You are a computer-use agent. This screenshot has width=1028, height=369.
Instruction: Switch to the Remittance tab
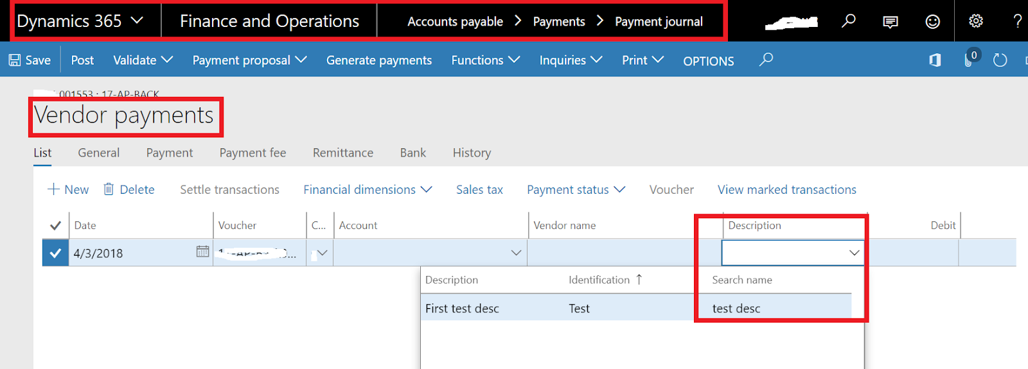pyautogui.click(x=342, y=153)
